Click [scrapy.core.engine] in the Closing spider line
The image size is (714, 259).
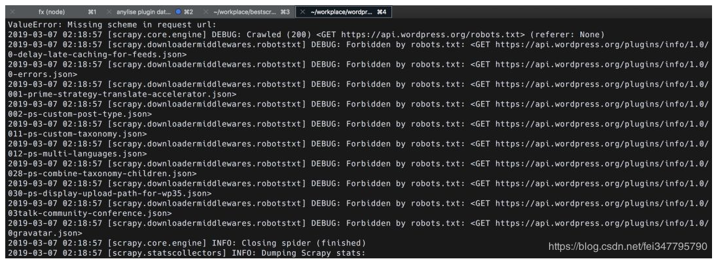click(156, 243)
